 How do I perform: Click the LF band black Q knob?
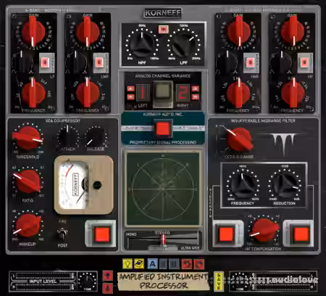(23, 62)
